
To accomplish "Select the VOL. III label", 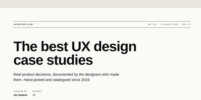I will 186,24.
